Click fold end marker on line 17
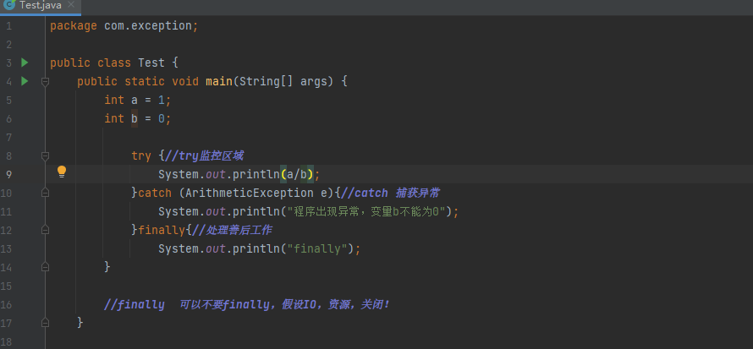This screenshot has width=753, height=349. pyautogui.click(x=46, y=323)
